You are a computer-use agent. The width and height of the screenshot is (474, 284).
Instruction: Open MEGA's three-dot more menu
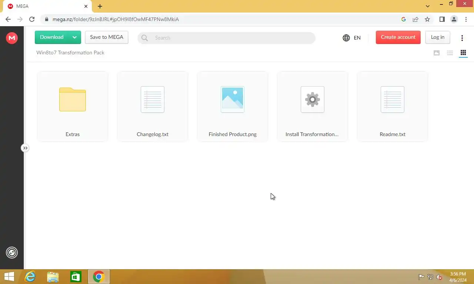(462, 38)
